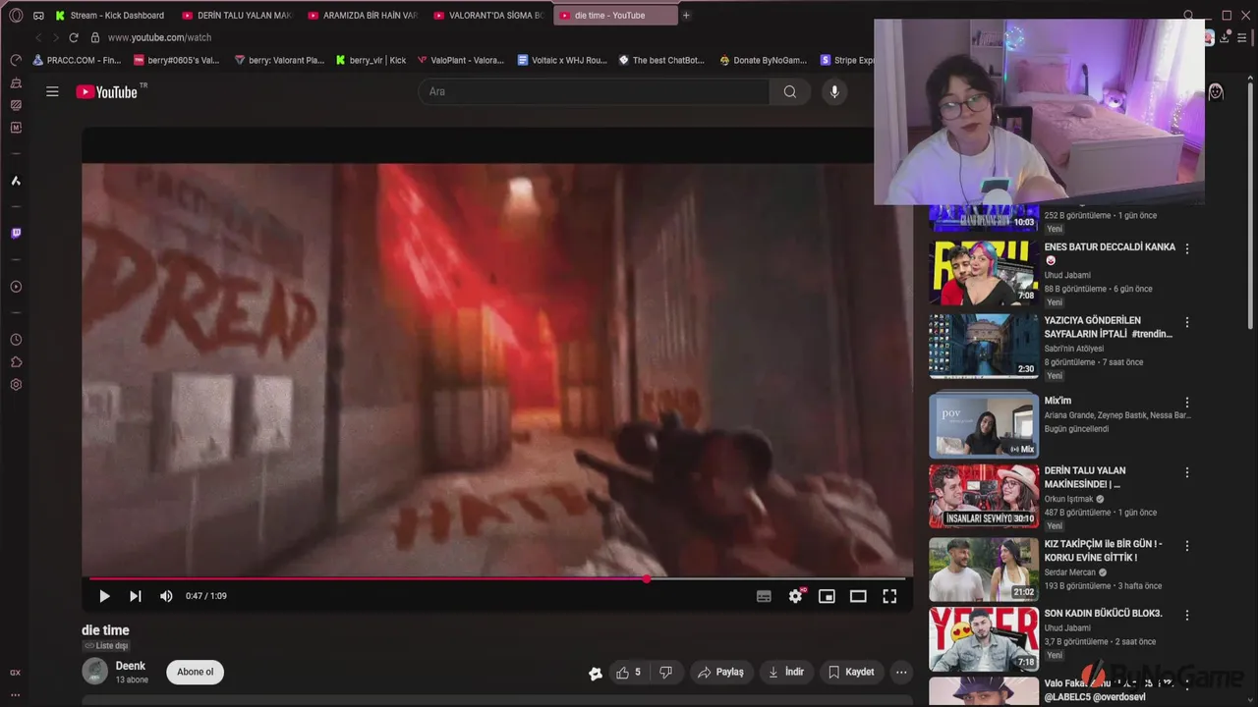The width and height of the screenshot is (1258, 707).
Task: Open the sidebar settings gear icon
Action: pos(16,385)
